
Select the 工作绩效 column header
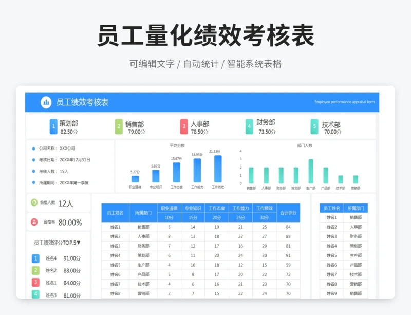pyautogui.click(x=265, y=208)
